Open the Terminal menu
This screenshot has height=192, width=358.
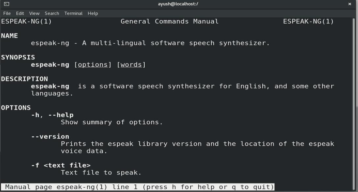tap(73, 13)
